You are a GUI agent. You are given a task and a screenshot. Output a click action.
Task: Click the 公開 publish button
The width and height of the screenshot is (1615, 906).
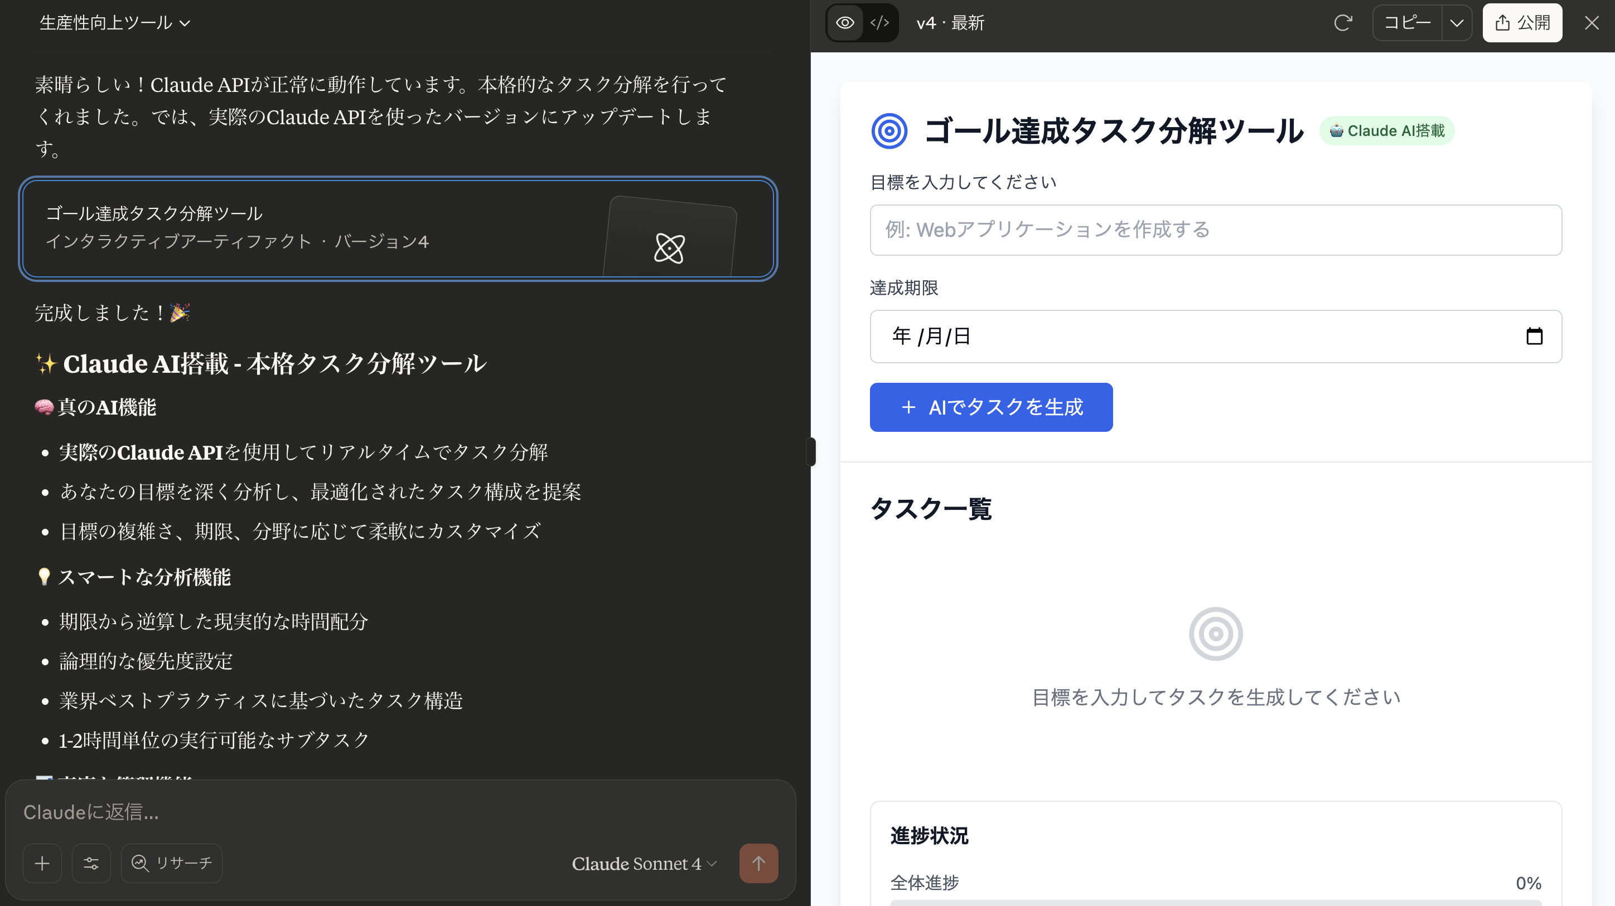[1521, 23]
